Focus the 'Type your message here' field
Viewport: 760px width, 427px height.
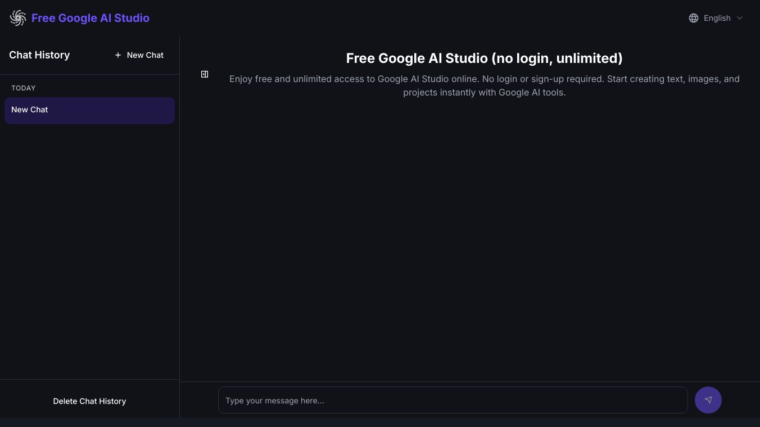(x=453, y=401)
